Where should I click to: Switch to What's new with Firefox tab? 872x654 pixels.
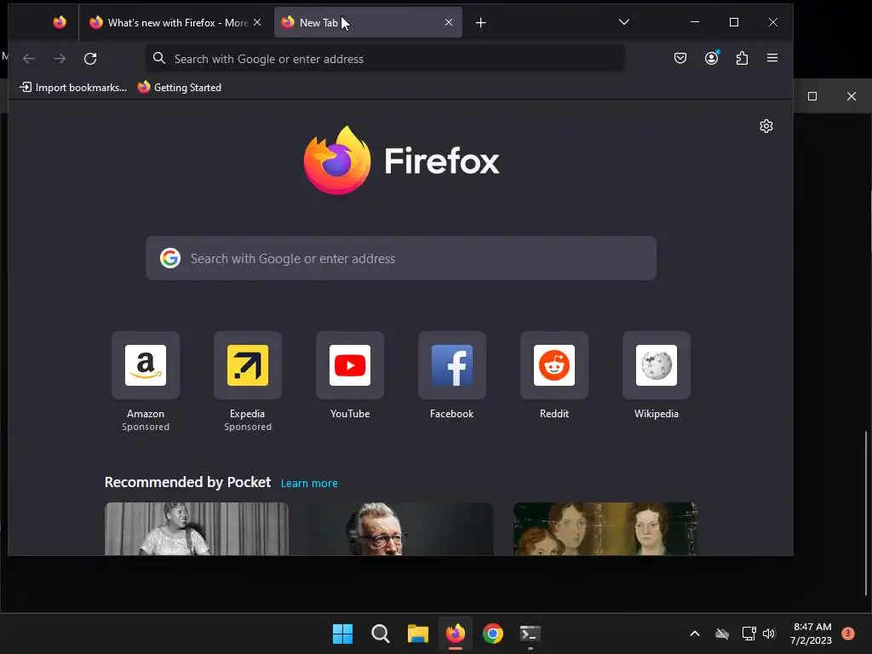coord(168,22)
